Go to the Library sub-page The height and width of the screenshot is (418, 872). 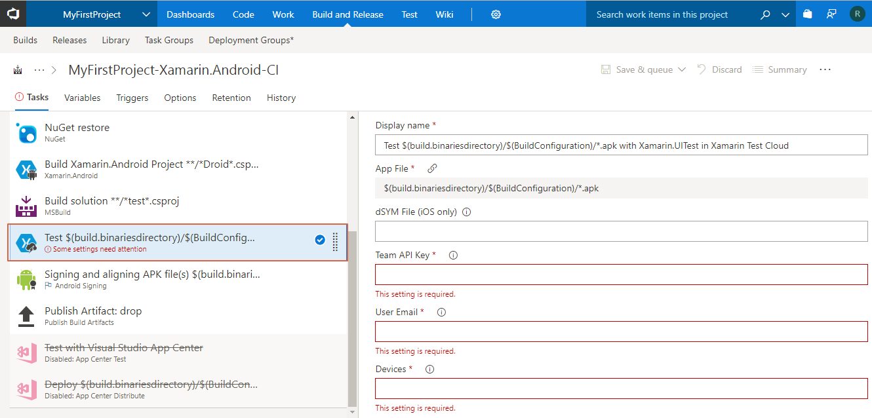point(116,40)
